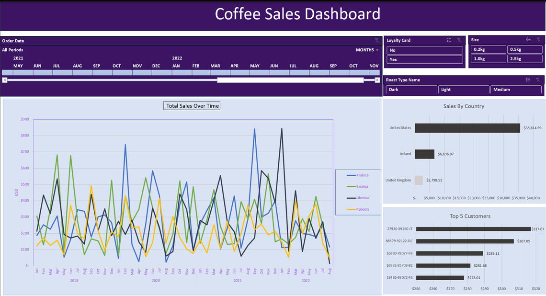Clear filter on Order Date timeline
The width and height of the screenshot is (546, 296).
click(377, 41)
